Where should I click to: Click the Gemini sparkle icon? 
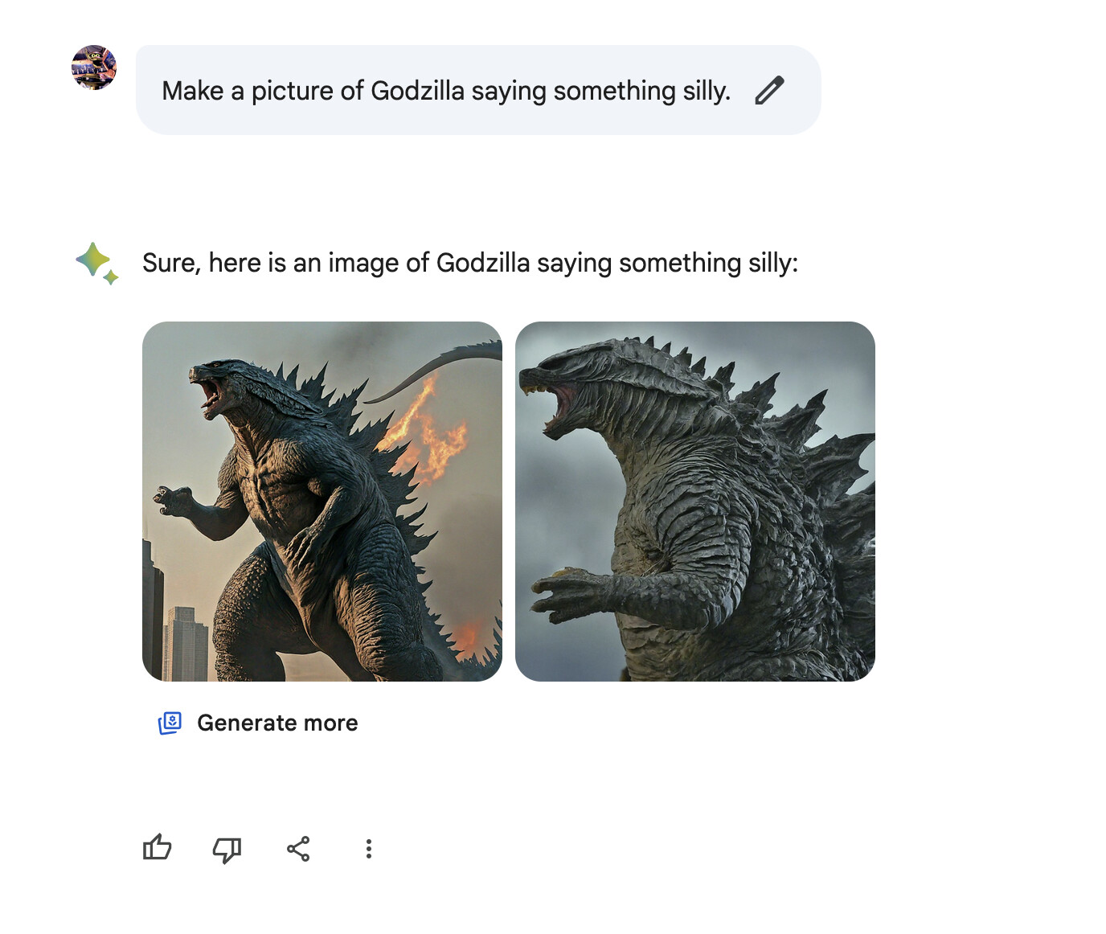click(x=97, y=263)
